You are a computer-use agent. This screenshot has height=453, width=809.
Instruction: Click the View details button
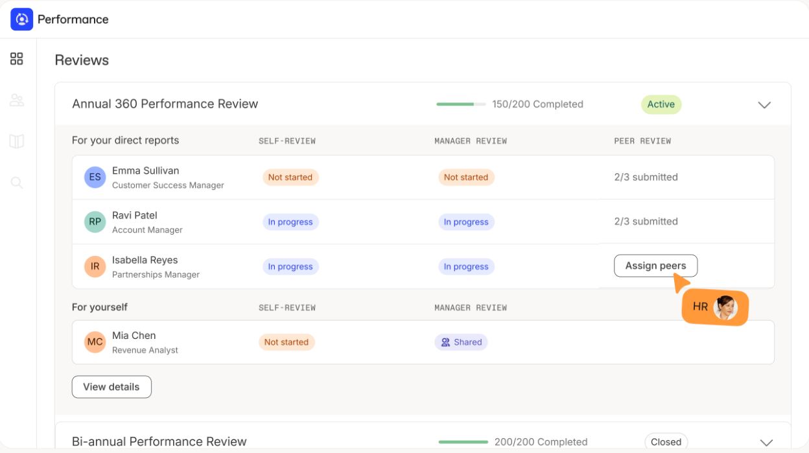tap(111, 387)
